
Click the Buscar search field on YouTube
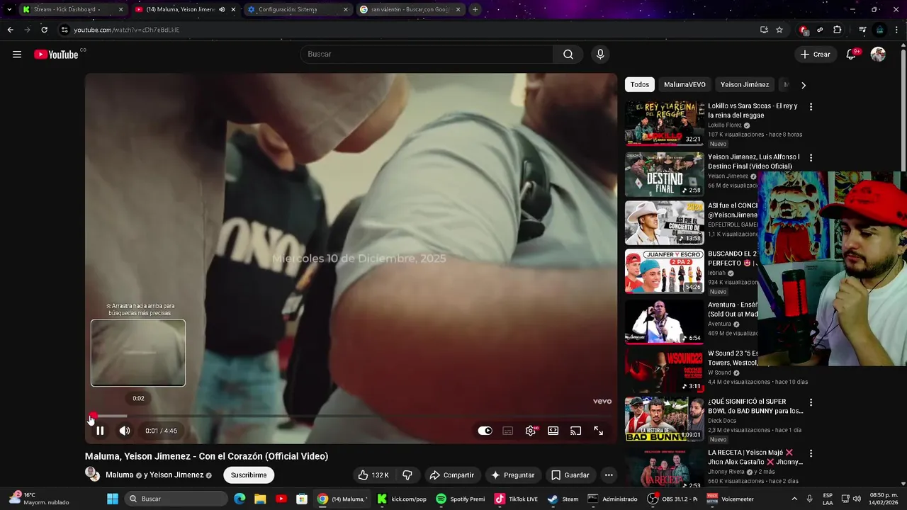(427, 55)
